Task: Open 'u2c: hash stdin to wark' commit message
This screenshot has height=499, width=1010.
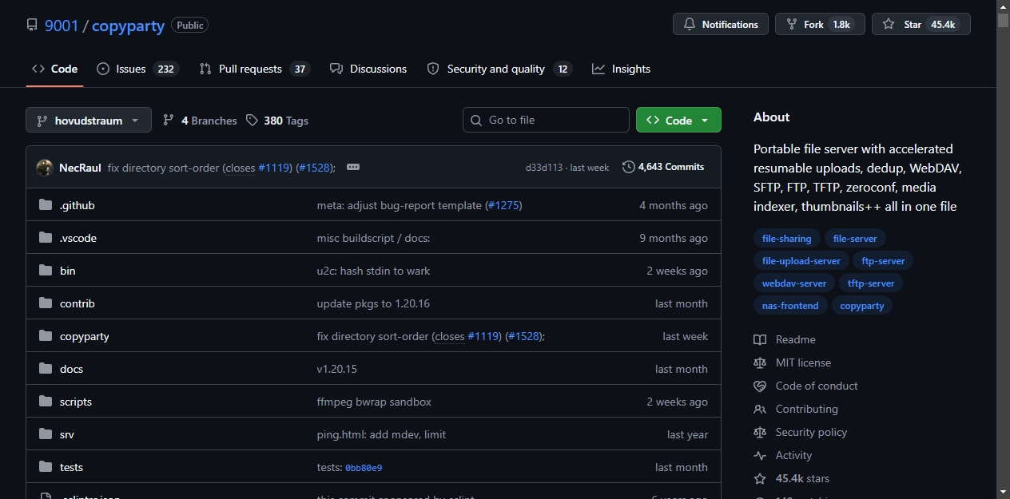Action: pyautogui.click(x=373, y=271)
